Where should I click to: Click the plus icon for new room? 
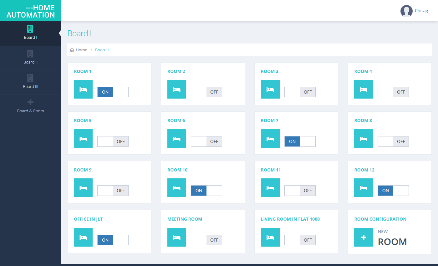pos(364,237)
